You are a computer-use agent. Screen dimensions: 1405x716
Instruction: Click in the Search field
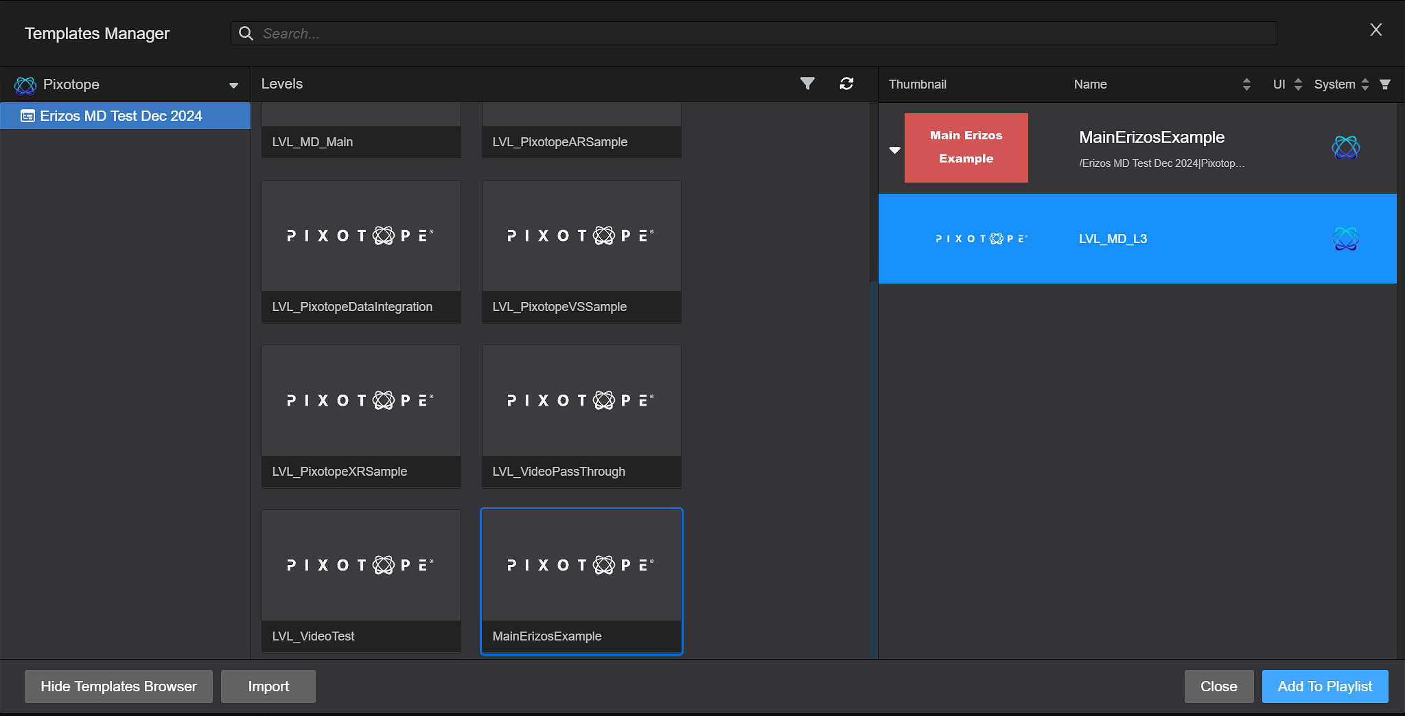click(755, 34)
